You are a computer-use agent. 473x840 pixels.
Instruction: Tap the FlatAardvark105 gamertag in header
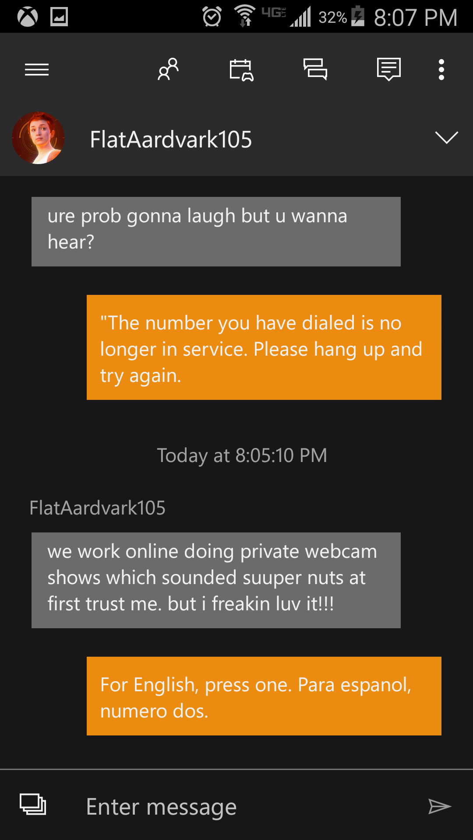tap(171, 140)
